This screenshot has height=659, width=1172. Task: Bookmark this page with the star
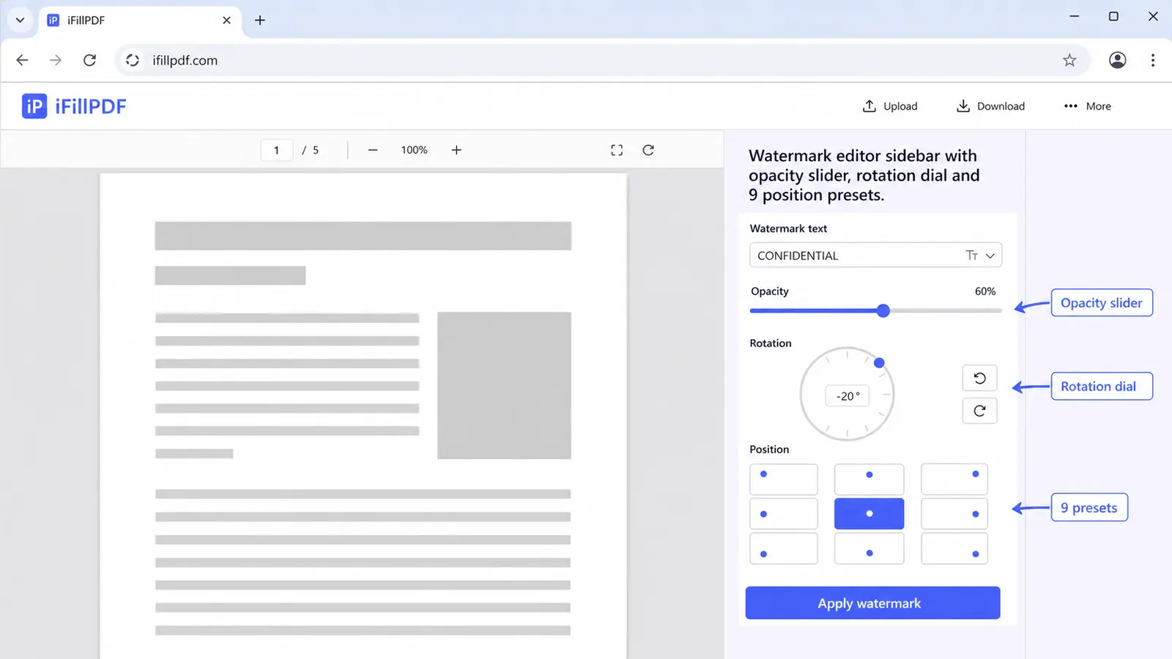pyautogui.click(x=1069, y=60)
